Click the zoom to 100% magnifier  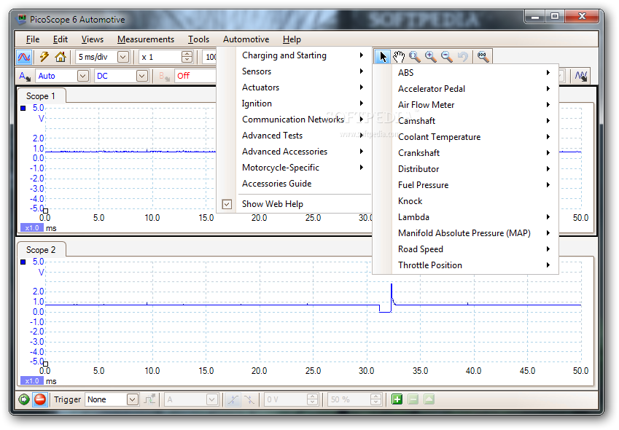483,57
